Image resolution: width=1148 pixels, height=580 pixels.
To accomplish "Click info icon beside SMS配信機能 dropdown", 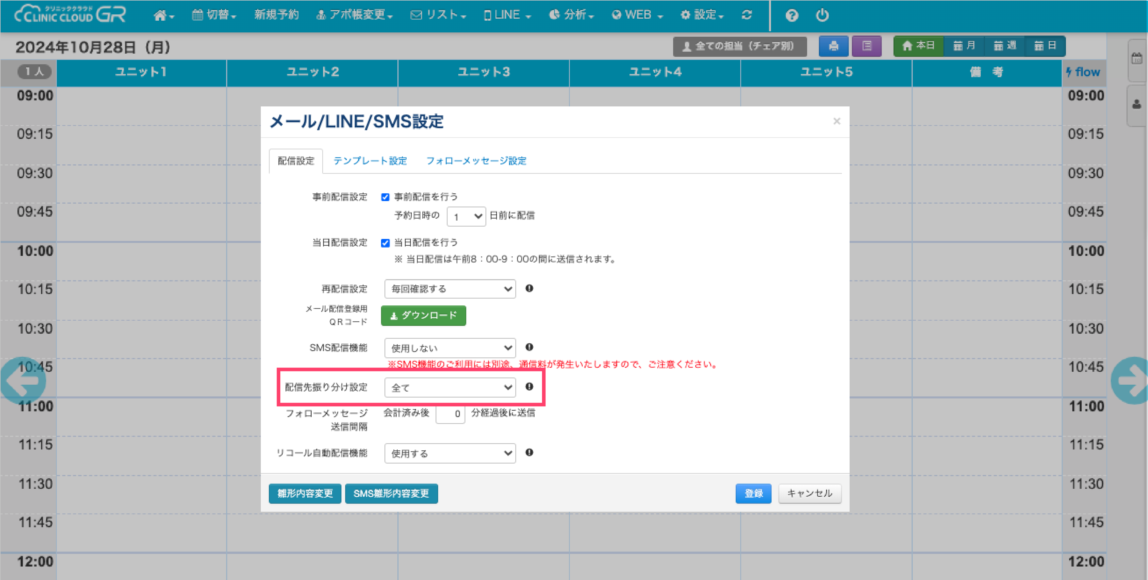I will [x=529, y=347].
